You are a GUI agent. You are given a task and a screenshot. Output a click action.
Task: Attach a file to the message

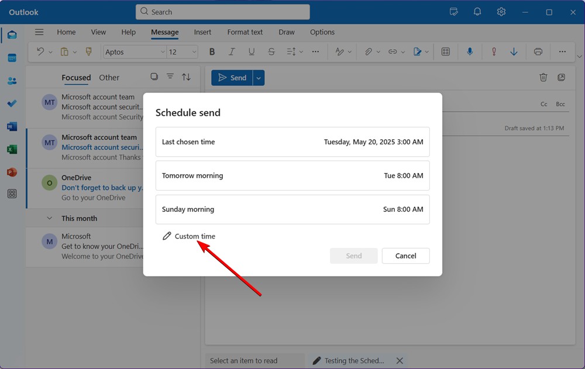[x=369, y=51]
